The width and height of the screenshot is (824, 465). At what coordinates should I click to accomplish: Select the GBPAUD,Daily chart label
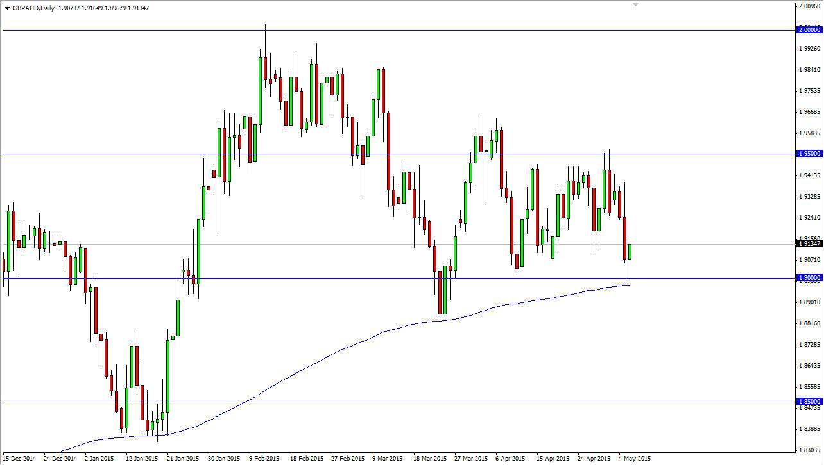pos(33,8)
